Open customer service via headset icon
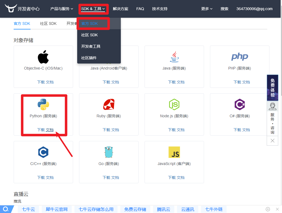 (x=272, y=106)
